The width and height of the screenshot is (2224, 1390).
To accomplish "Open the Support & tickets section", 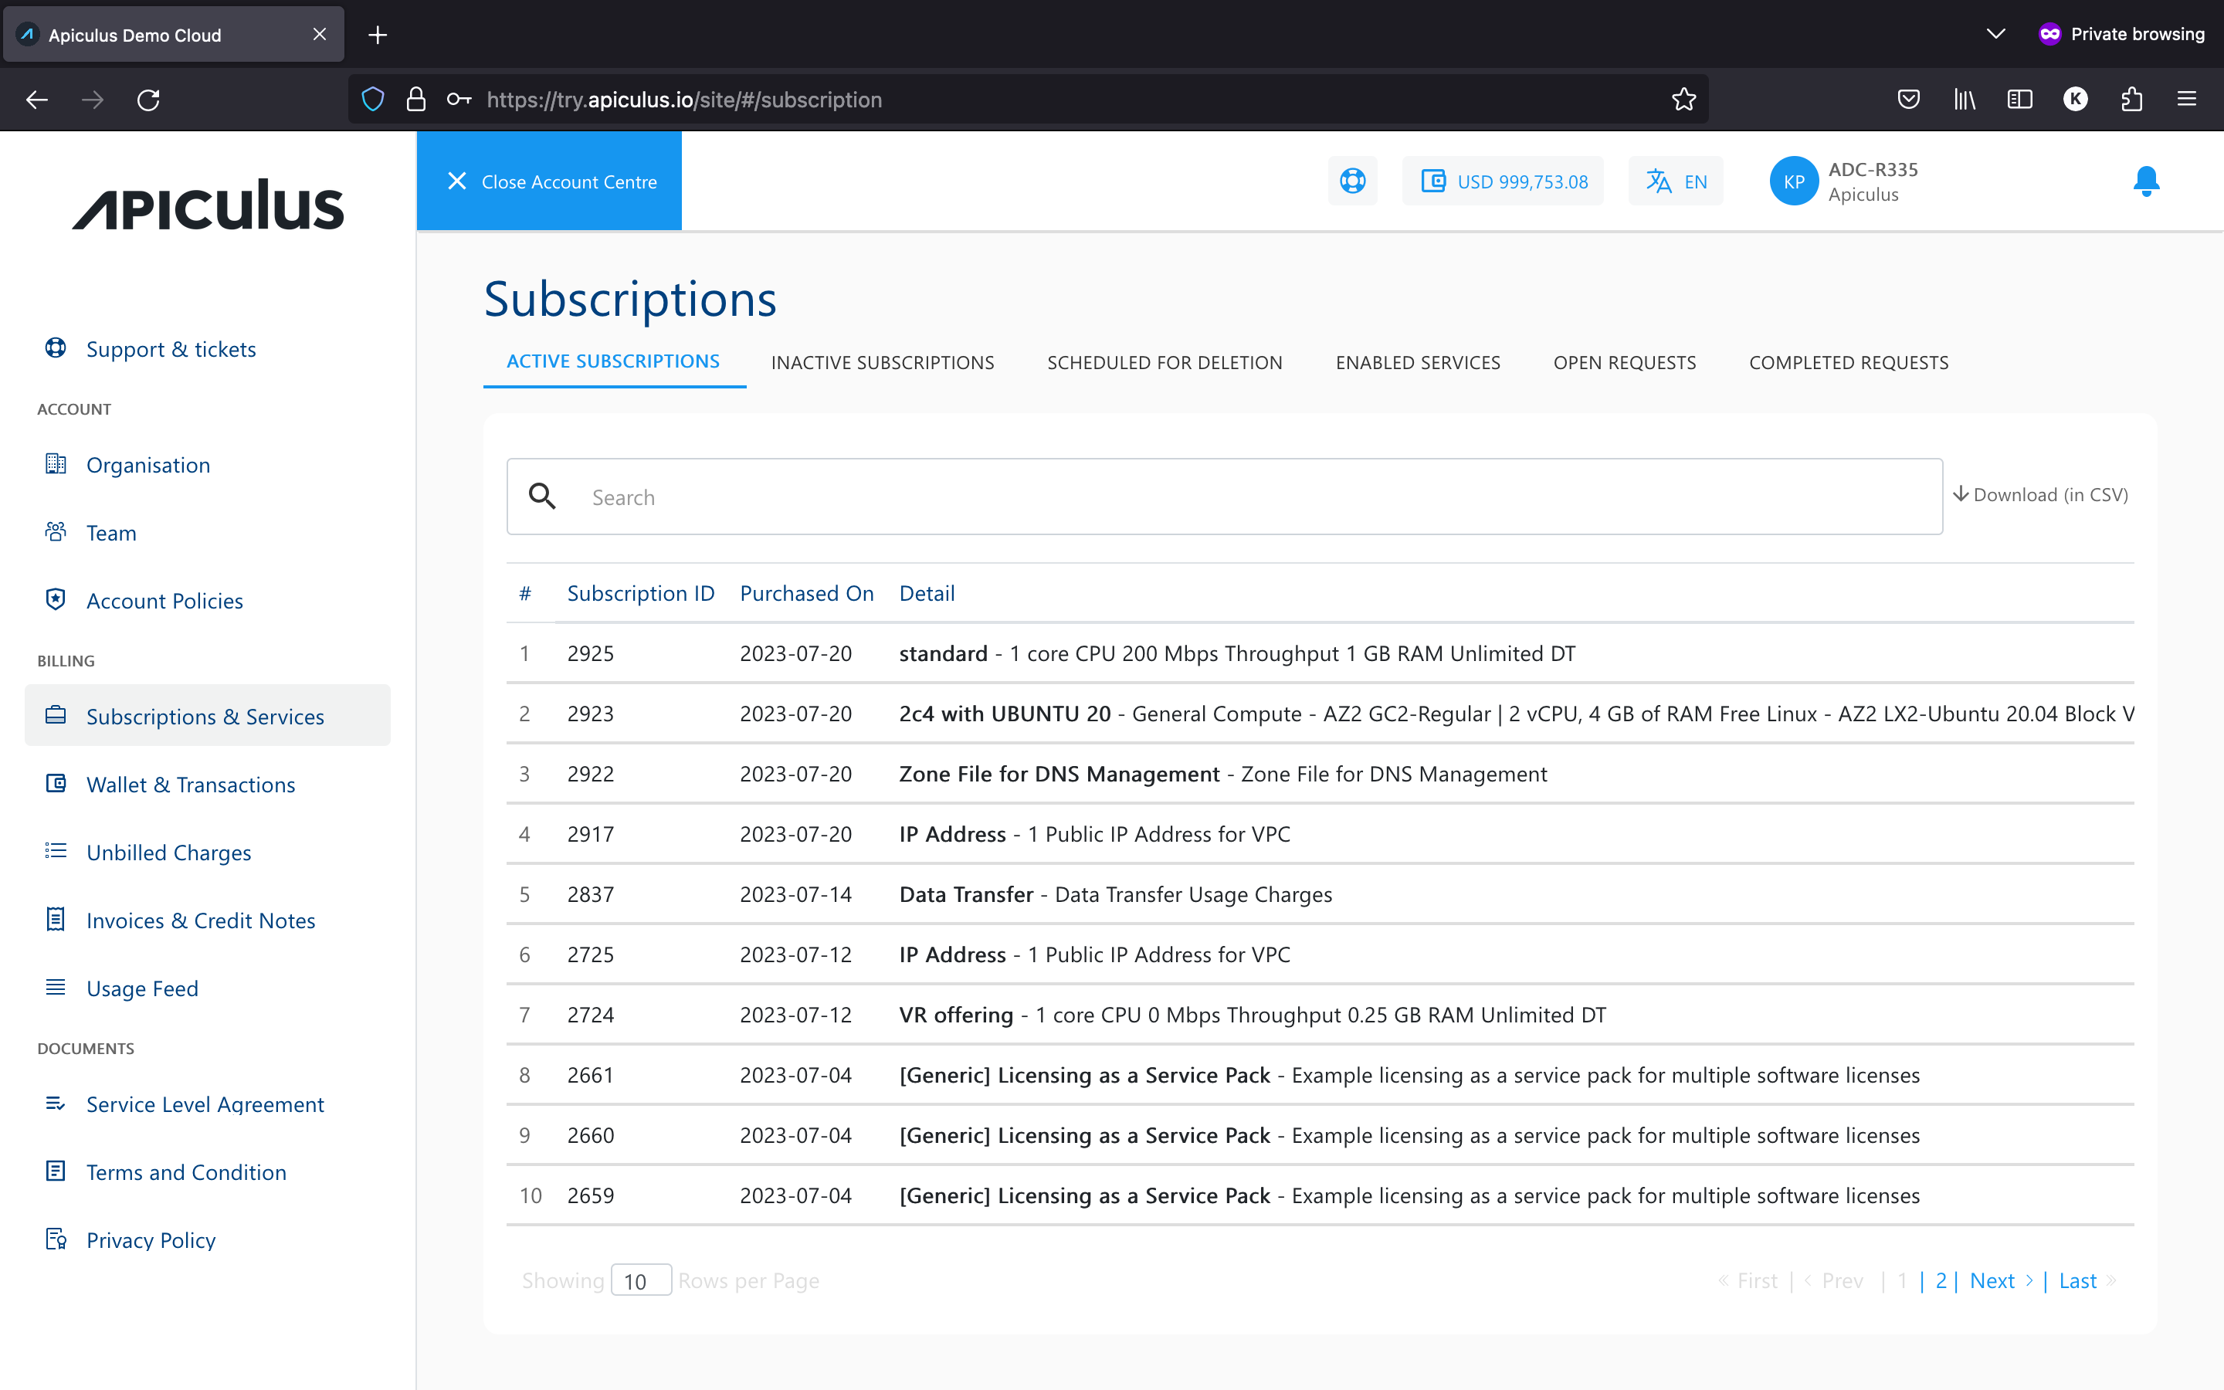I will (x=171, y=348).
